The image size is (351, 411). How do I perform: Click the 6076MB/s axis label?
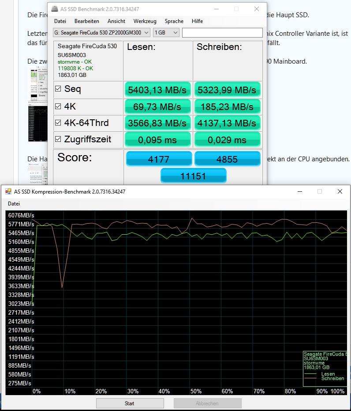[x=21, y=215]
